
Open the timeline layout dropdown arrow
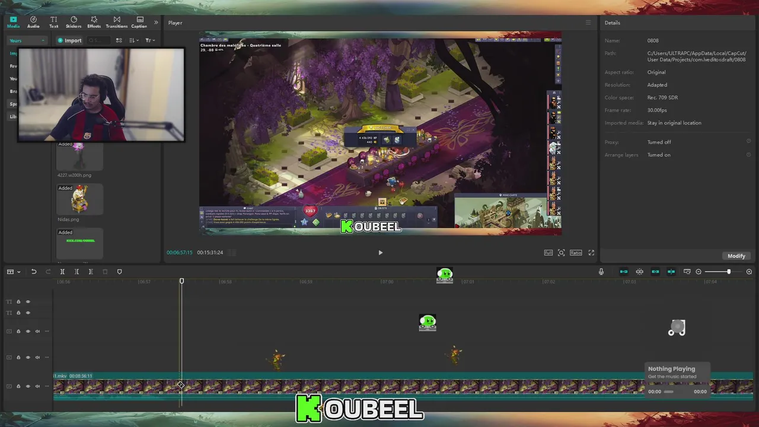click(x=19, y=272)
